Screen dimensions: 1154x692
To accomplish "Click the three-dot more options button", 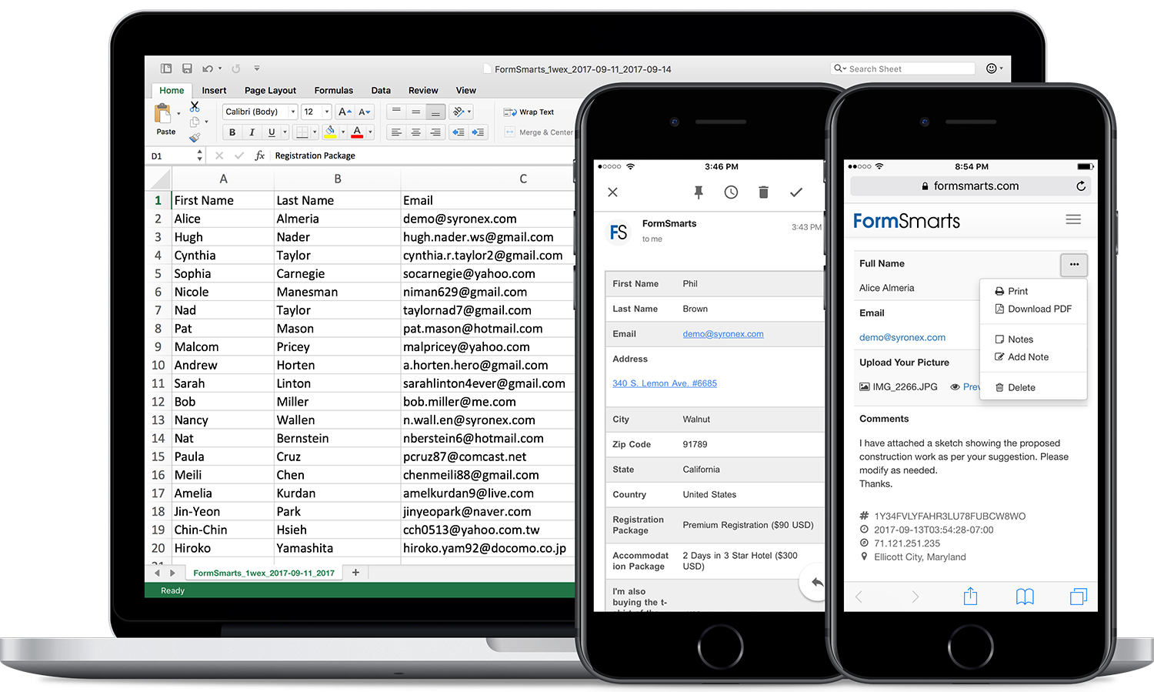I will click(1074, 265).
